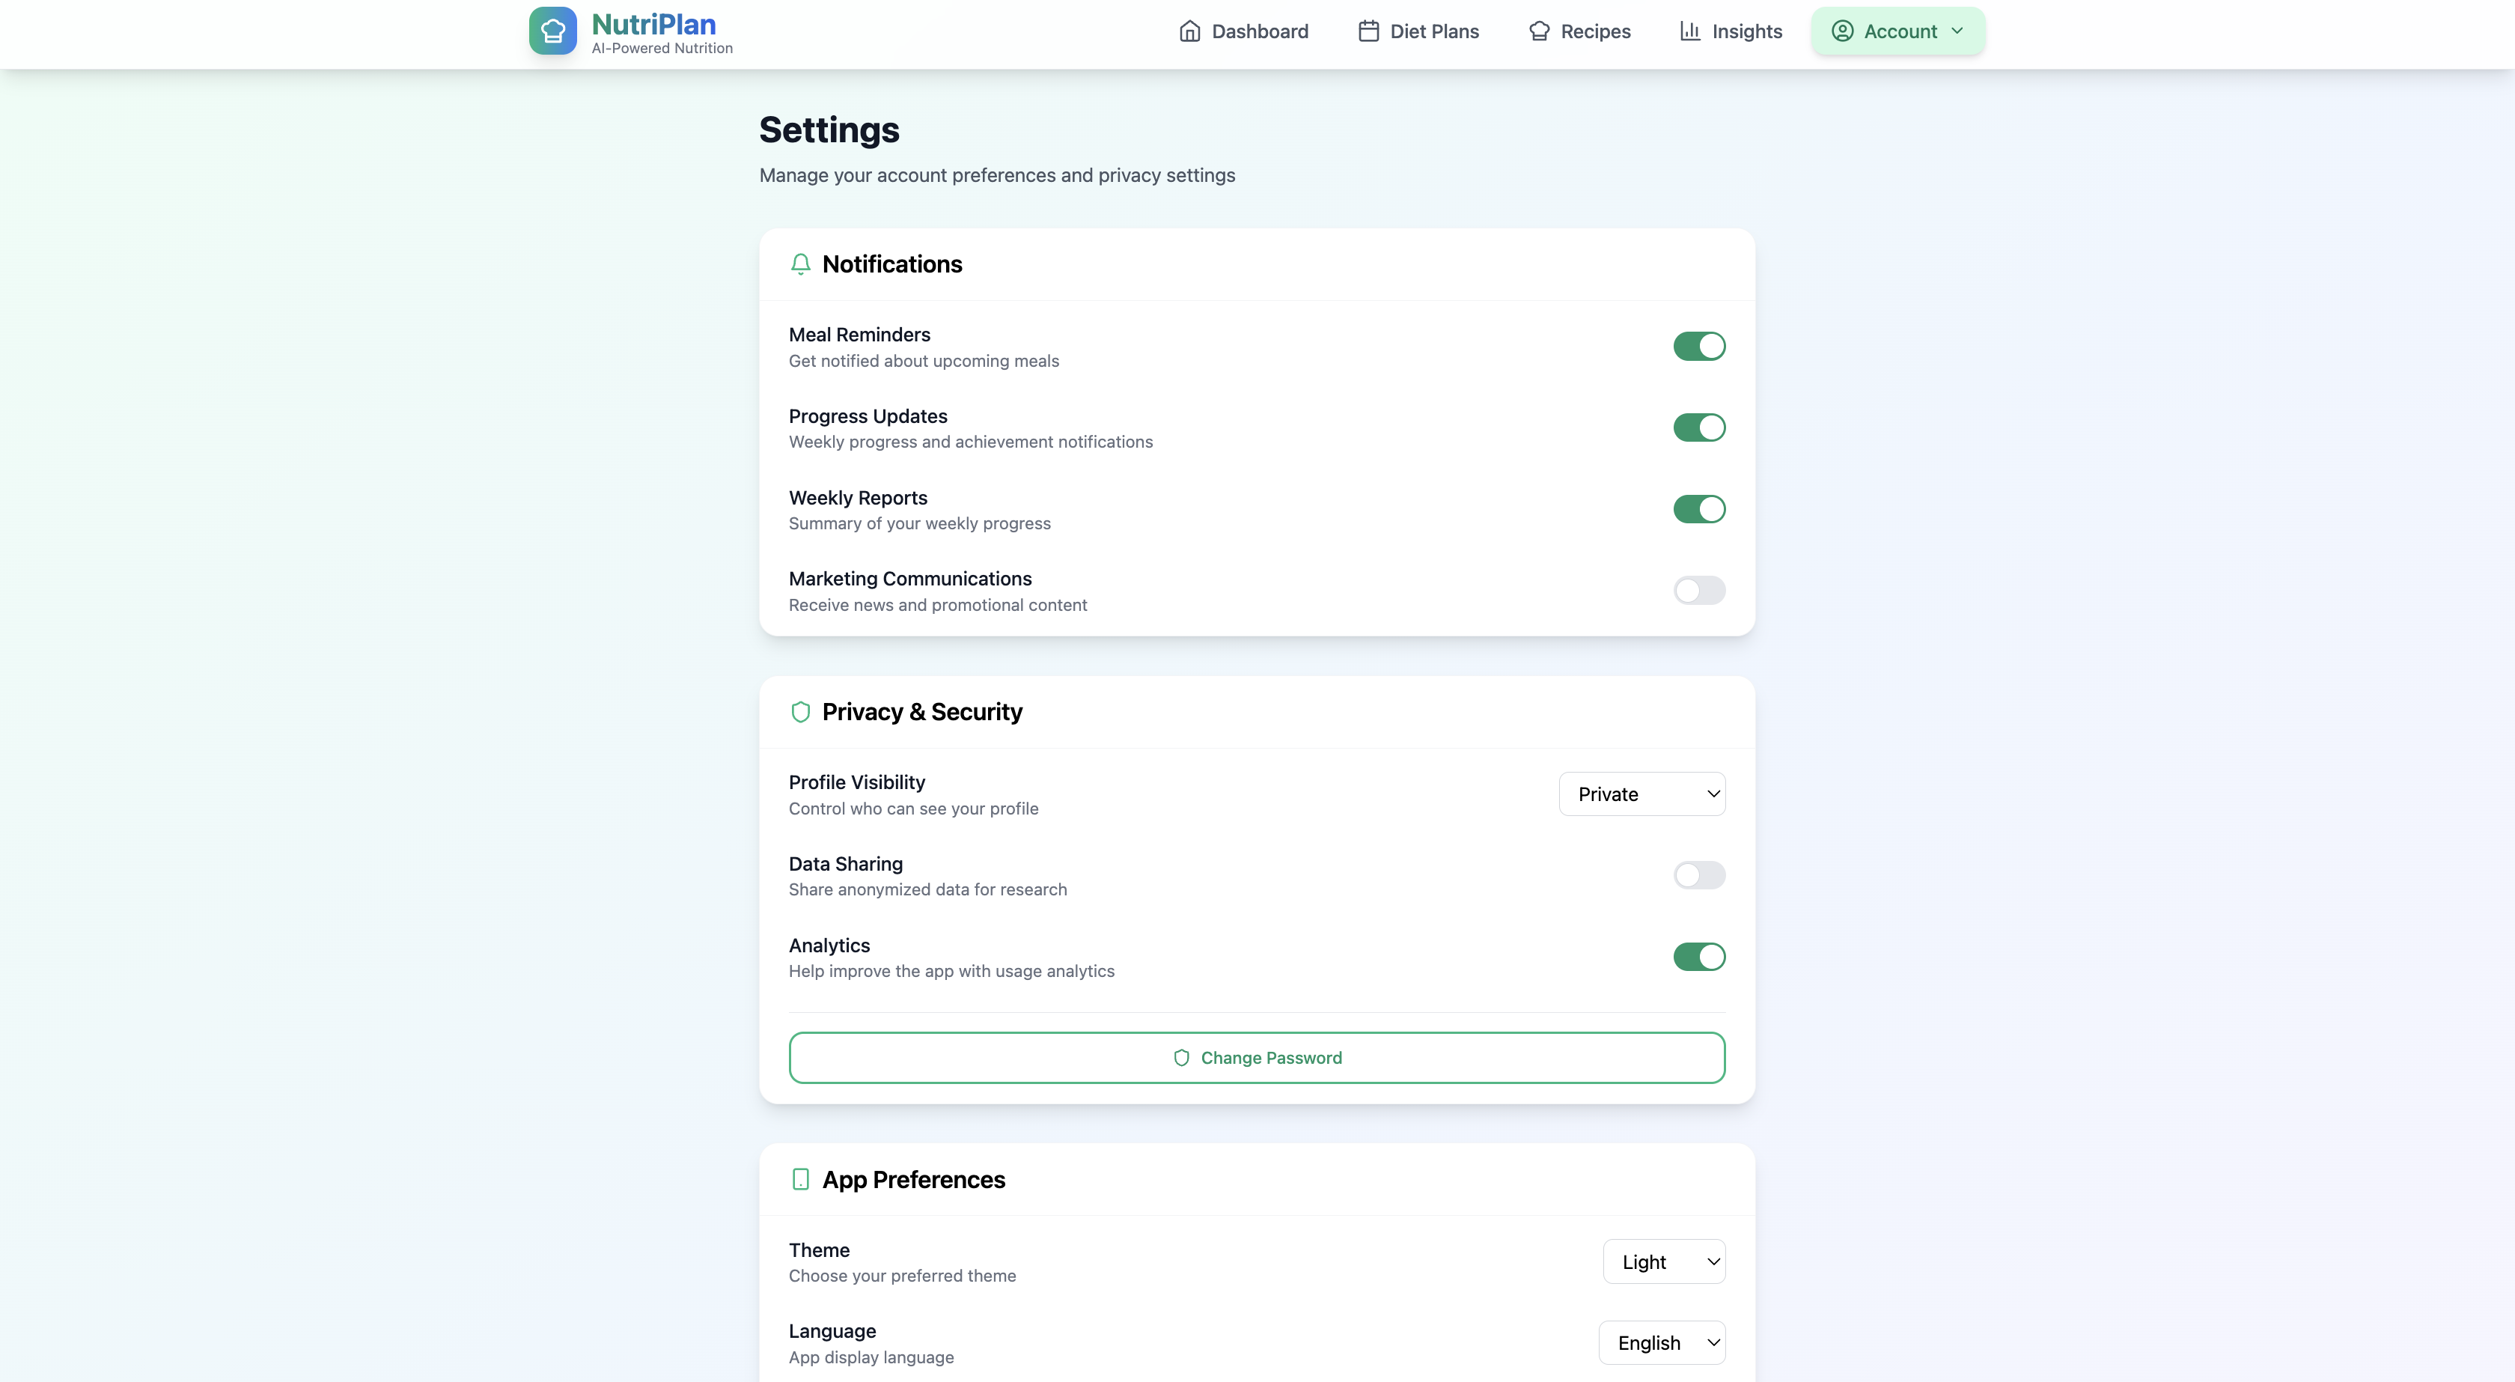
Task: Turn off the Analytics toggle
Action: pyautogui.click(x=1699, y=958)
